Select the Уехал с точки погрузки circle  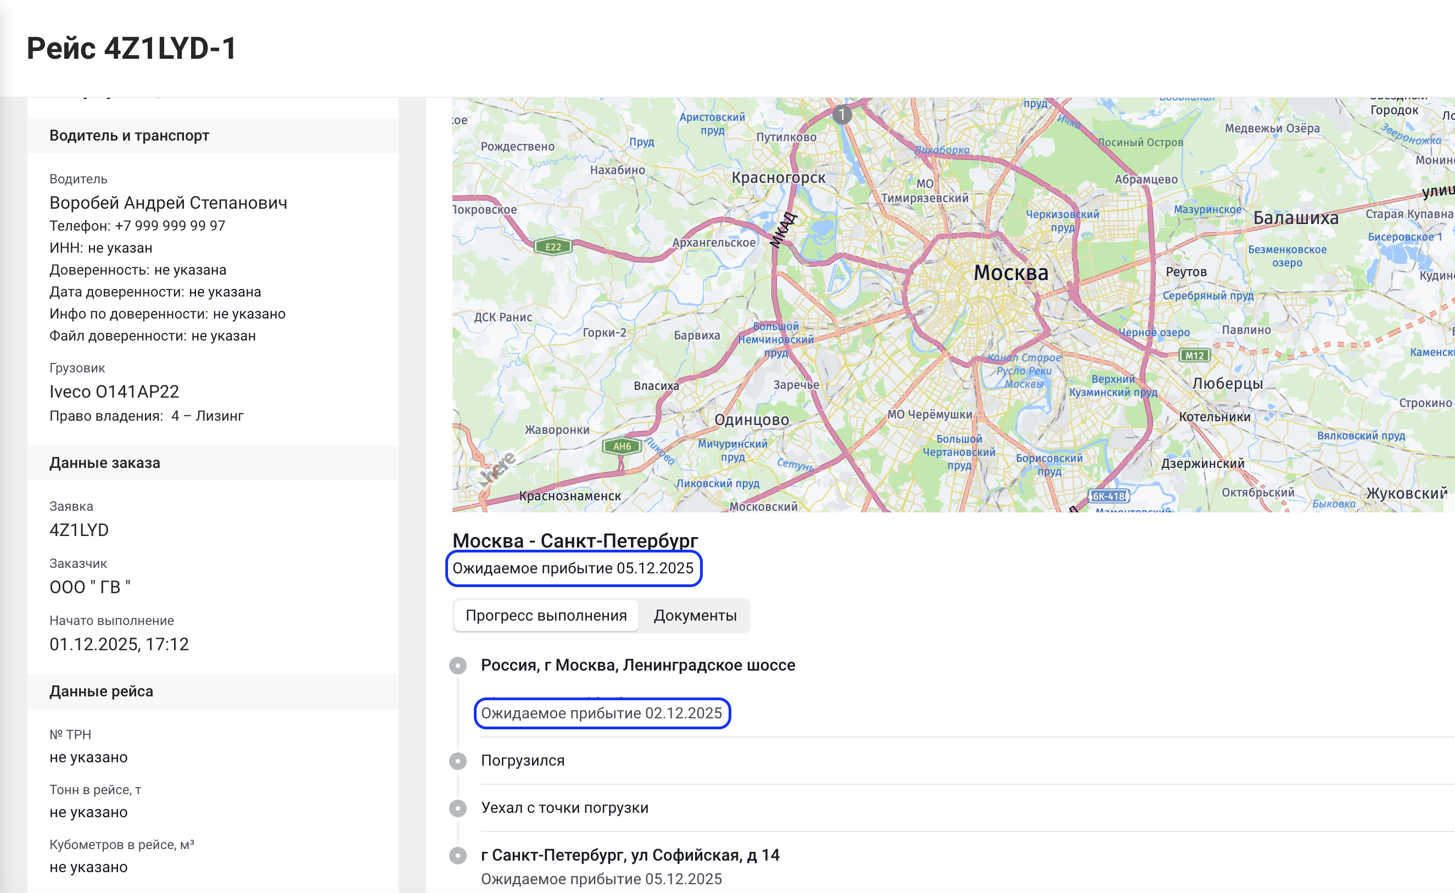click(458, 808)
